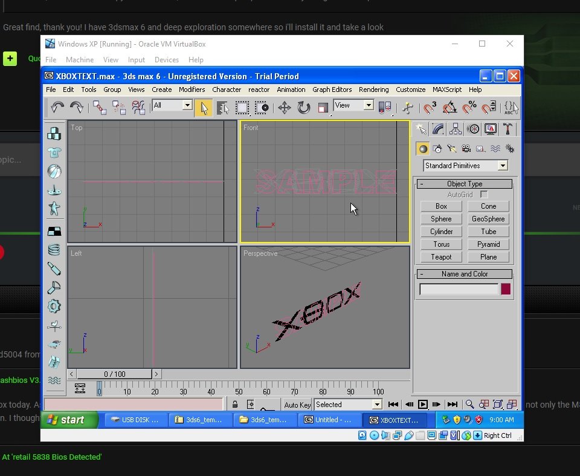Open the Graph Editors menu
The height and width of the screenshot is (476, 580).
(x=332, y=90)
